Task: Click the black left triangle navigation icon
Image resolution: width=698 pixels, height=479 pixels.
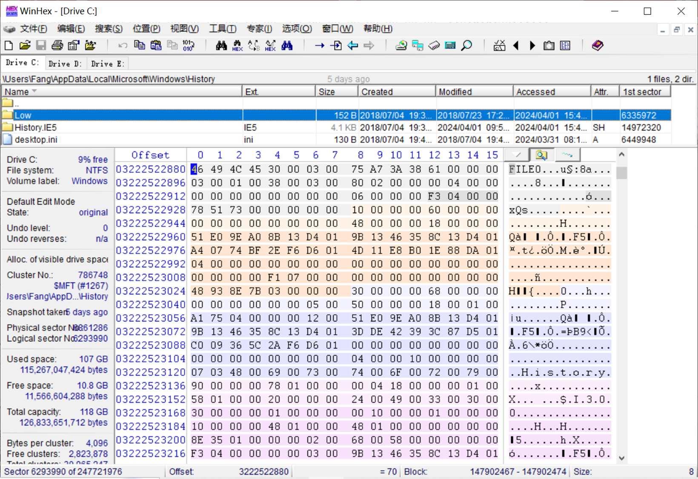Action: [516, 45]
